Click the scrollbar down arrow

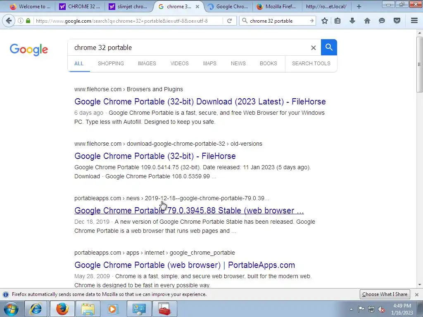point(420,285)
